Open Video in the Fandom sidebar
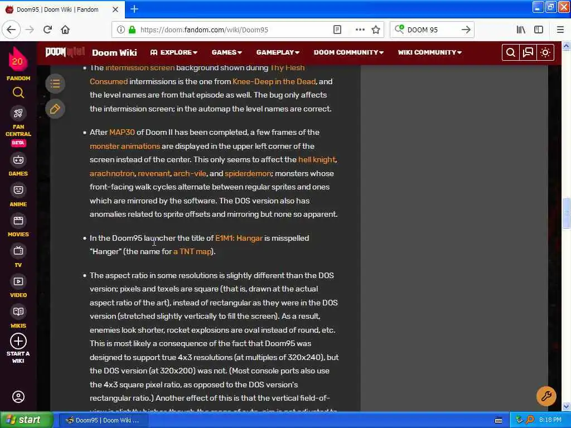This screenshot has width=571, height=428. tap(18, 287)
